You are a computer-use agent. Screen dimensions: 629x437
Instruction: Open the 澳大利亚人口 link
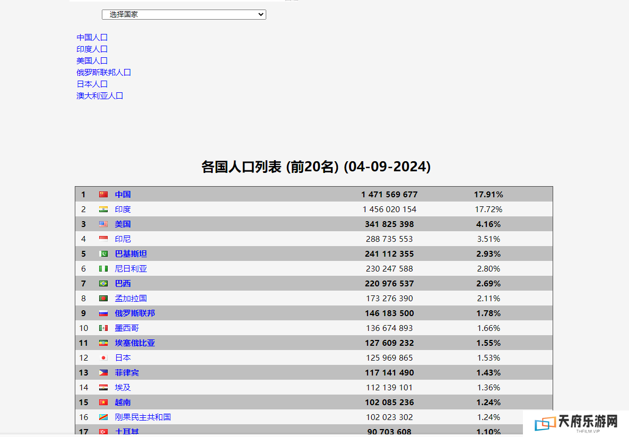tap(100, 95)
